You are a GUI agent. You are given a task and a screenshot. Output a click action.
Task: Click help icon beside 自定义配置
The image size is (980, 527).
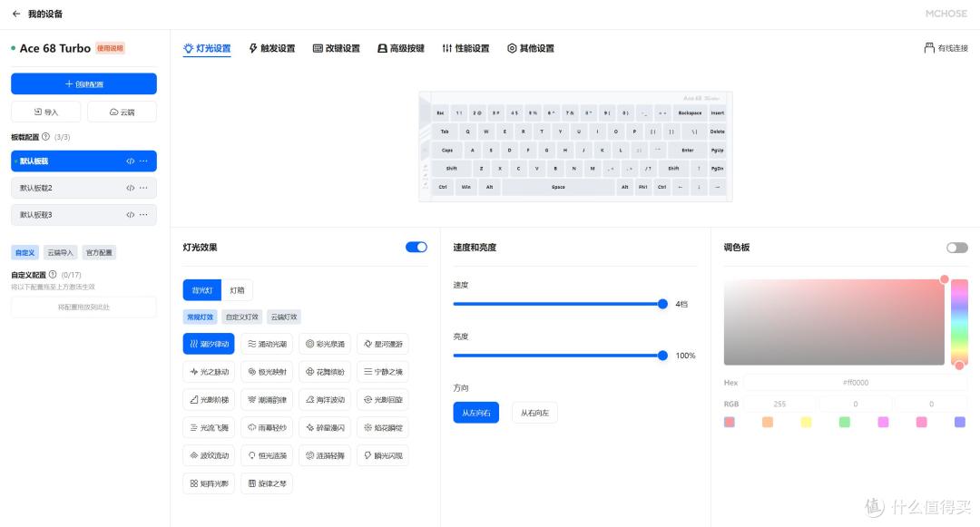53,274
